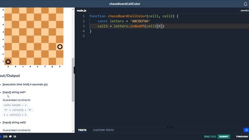This screenshot has height=140, width=249.
Task: Click the closing brace on line 4
Action: coord(91,31)
